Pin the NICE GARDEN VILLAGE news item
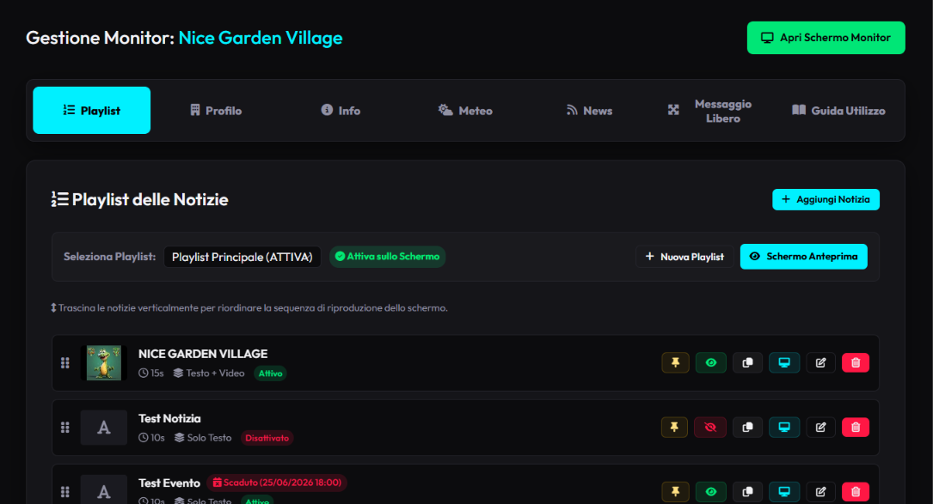Image resolution: width=933 pixels, height=504 pixels. (x=675, y=362)
